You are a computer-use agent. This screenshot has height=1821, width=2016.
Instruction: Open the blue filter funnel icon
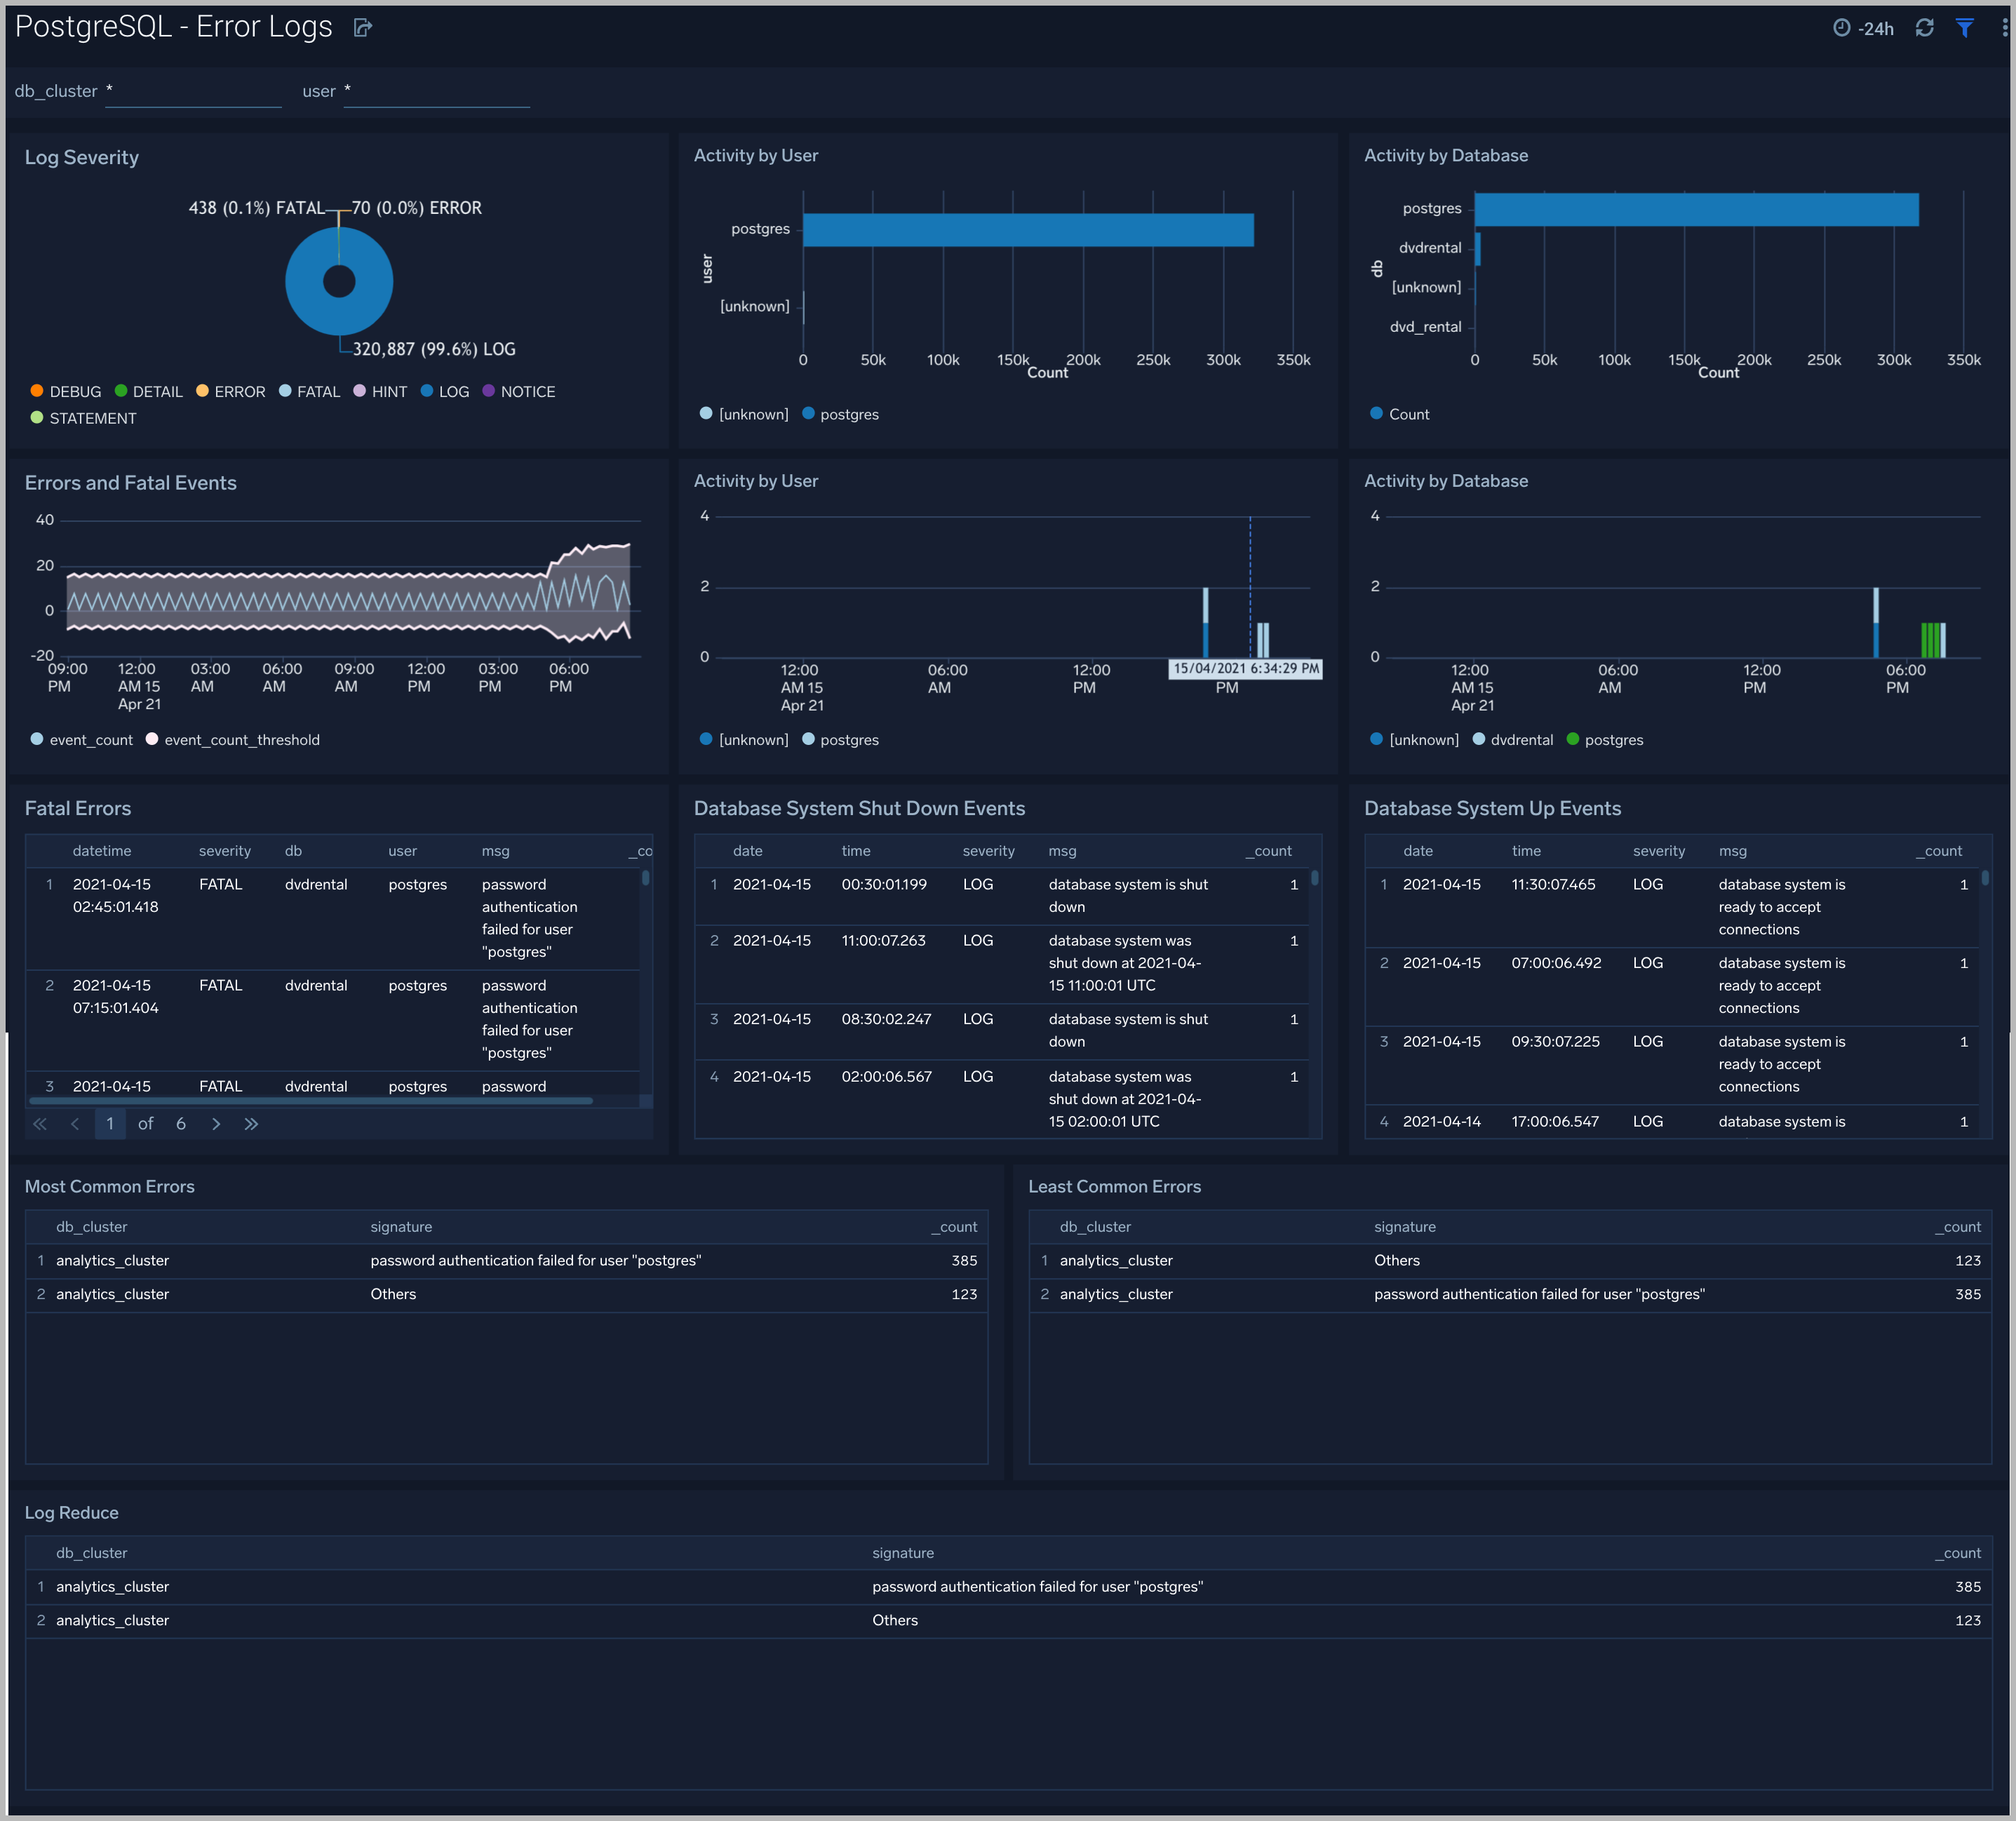tap(1964, 28)
